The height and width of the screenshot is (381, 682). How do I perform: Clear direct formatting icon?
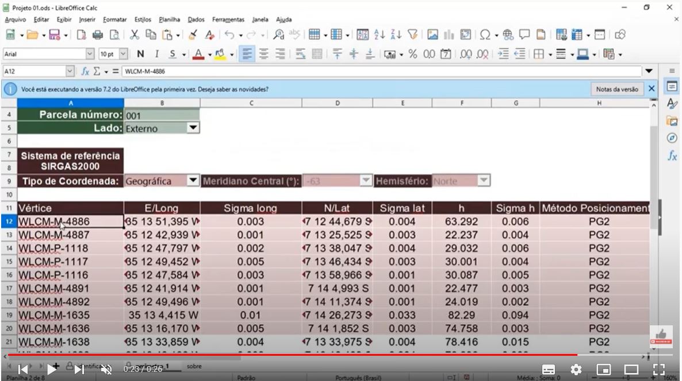(x=210, y=35)
